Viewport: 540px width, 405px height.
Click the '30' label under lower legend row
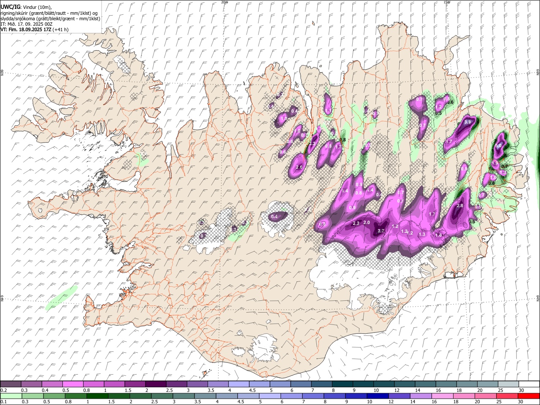(x=521, y=402)
